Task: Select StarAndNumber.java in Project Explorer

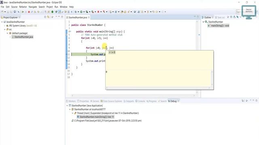Action: pos(23,37)
